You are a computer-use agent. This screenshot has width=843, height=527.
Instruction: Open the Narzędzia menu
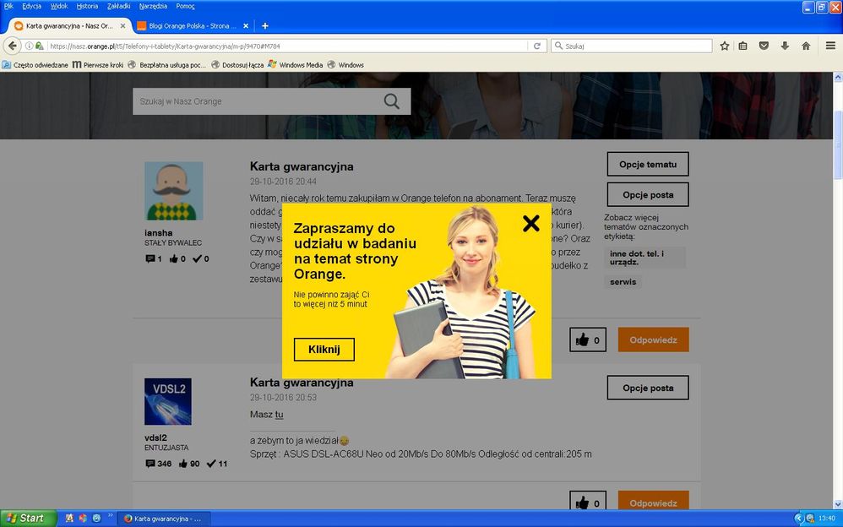[153, 7]
